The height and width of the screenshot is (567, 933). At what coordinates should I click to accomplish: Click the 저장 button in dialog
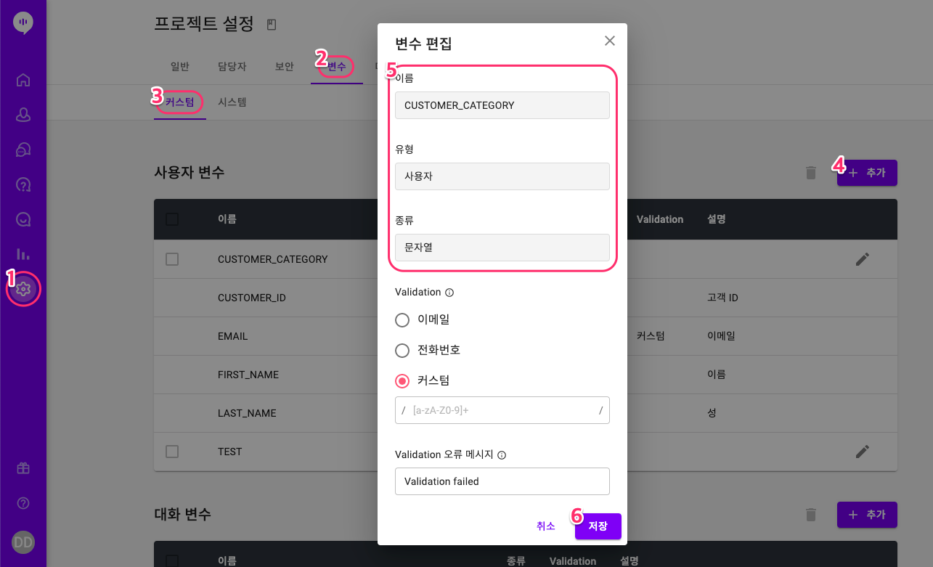point(598,526)
